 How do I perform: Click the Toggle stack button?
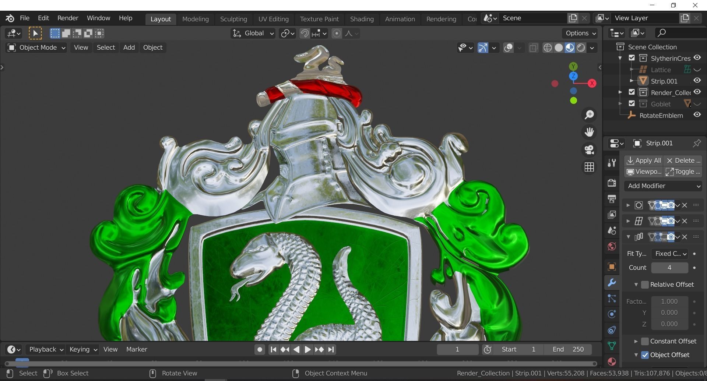[x=683, y=172]
